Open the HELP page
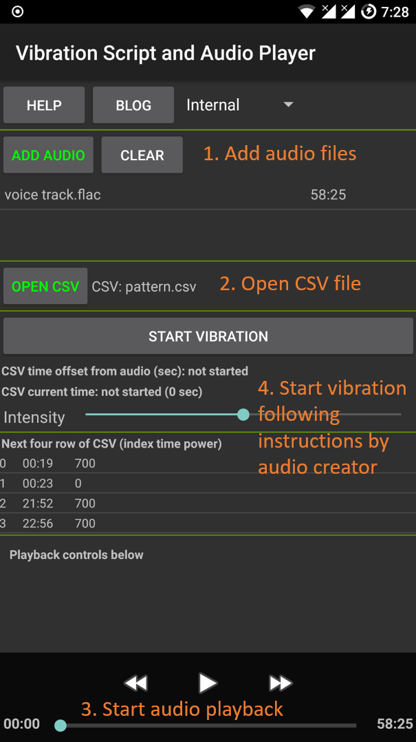This screenshot has height=742, width=416. (x=43, y=105)
